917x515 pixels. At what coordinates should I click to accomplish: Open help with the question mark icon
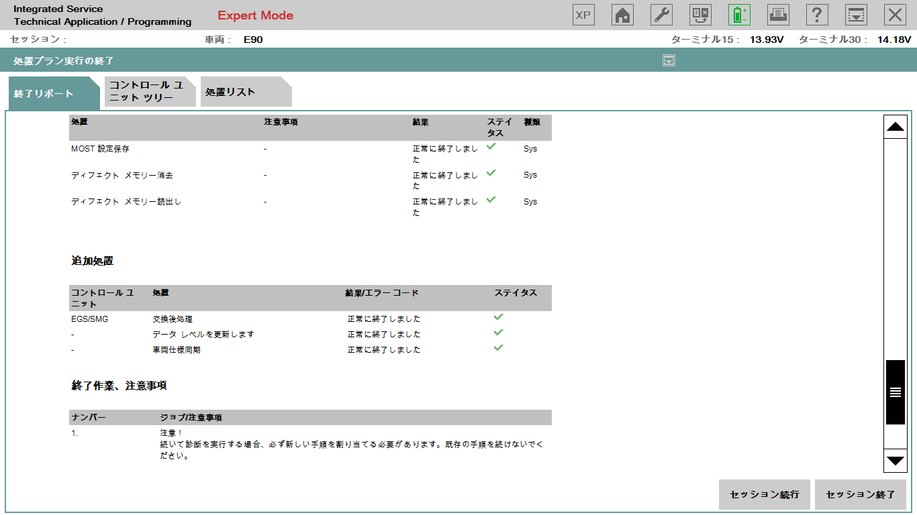(817, 15)
